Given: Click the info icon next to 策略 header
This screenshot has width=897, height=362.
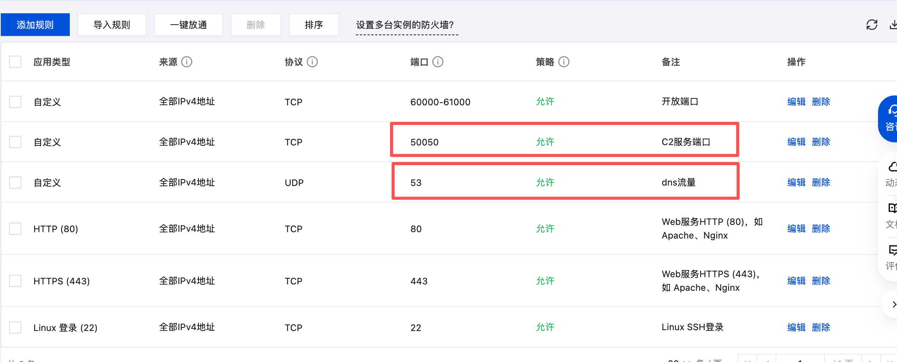Looking at the screenshot, I should (564, 62).
